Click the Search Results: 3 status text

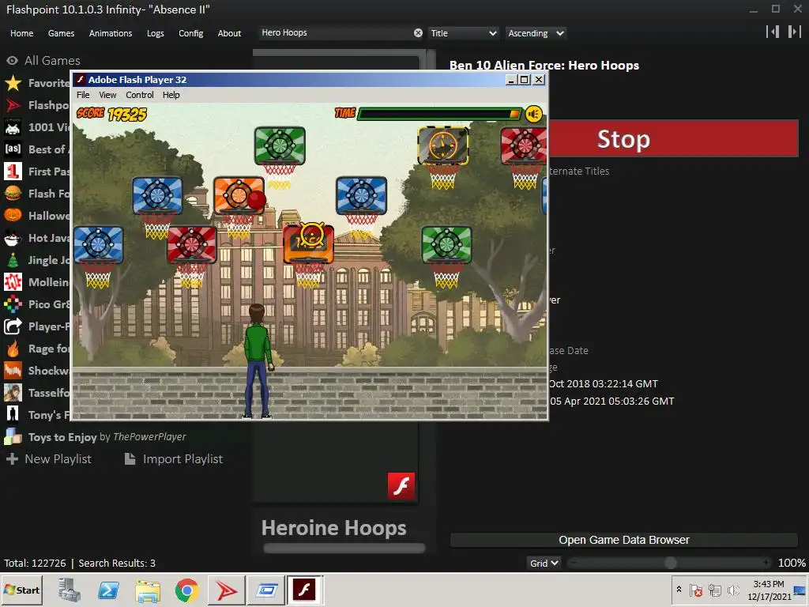coord(117,563)
